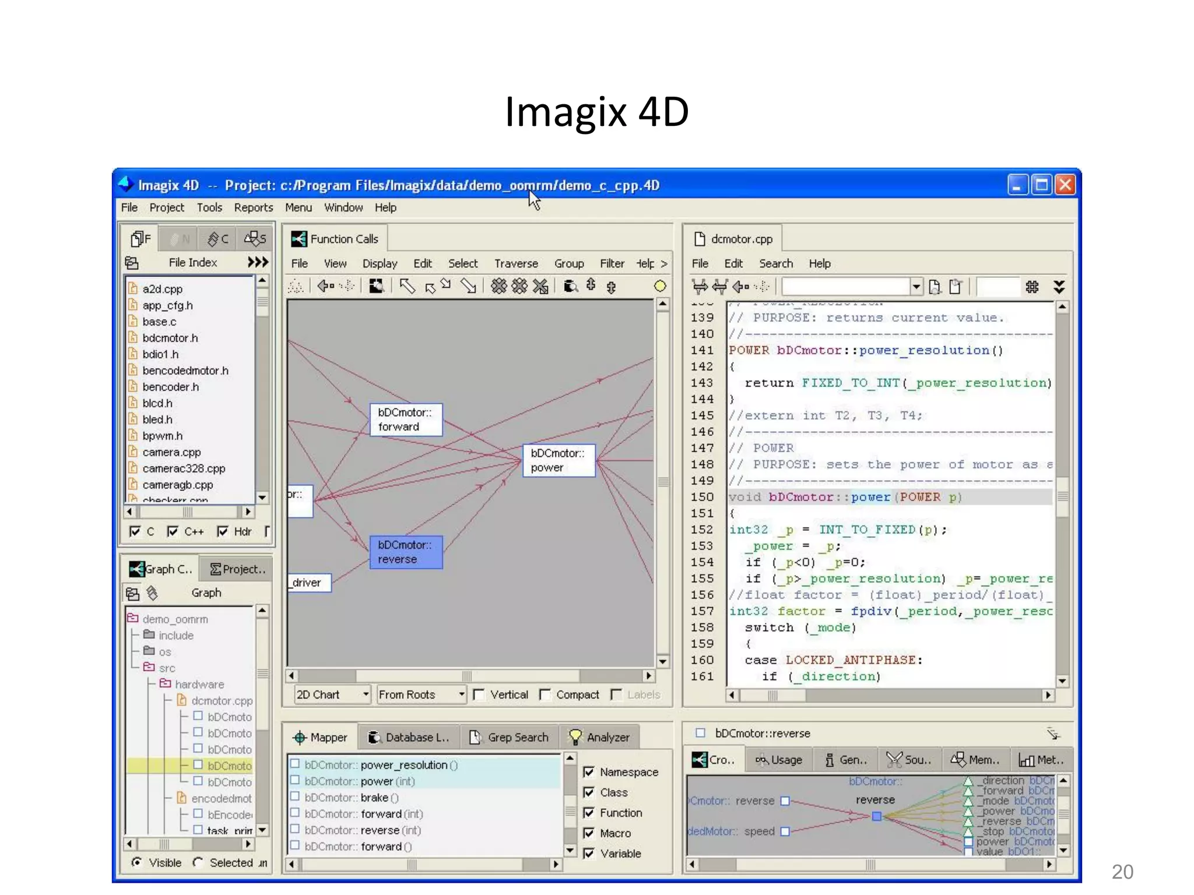Uncheck the Namespace checkbox
1194x895 pixels.
point(589,771)
